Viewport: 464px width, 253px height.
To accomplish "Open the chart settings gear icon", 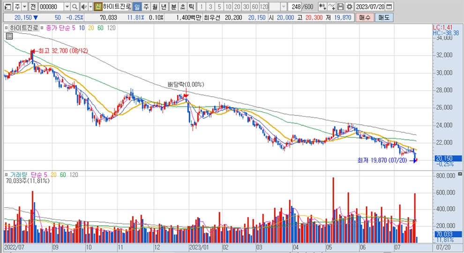I will (x=349, y=7).
